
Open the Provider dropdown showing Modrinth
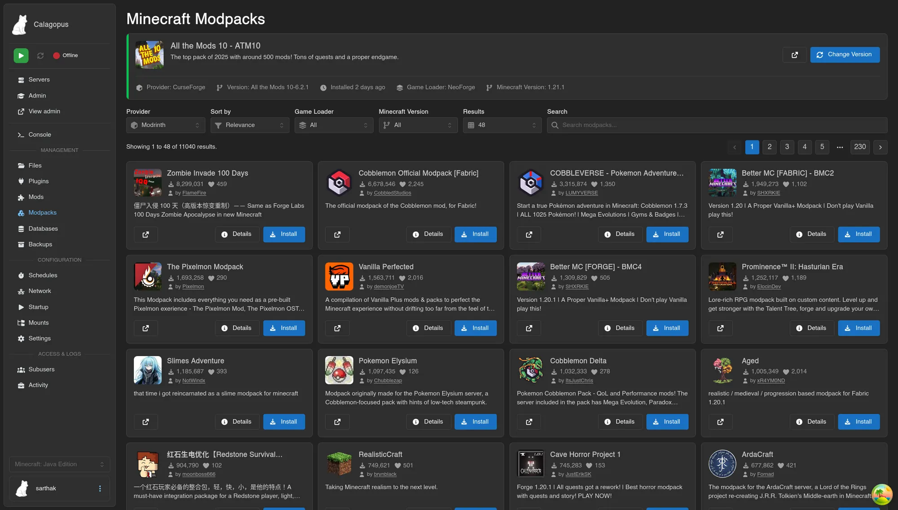pos(166,125)
